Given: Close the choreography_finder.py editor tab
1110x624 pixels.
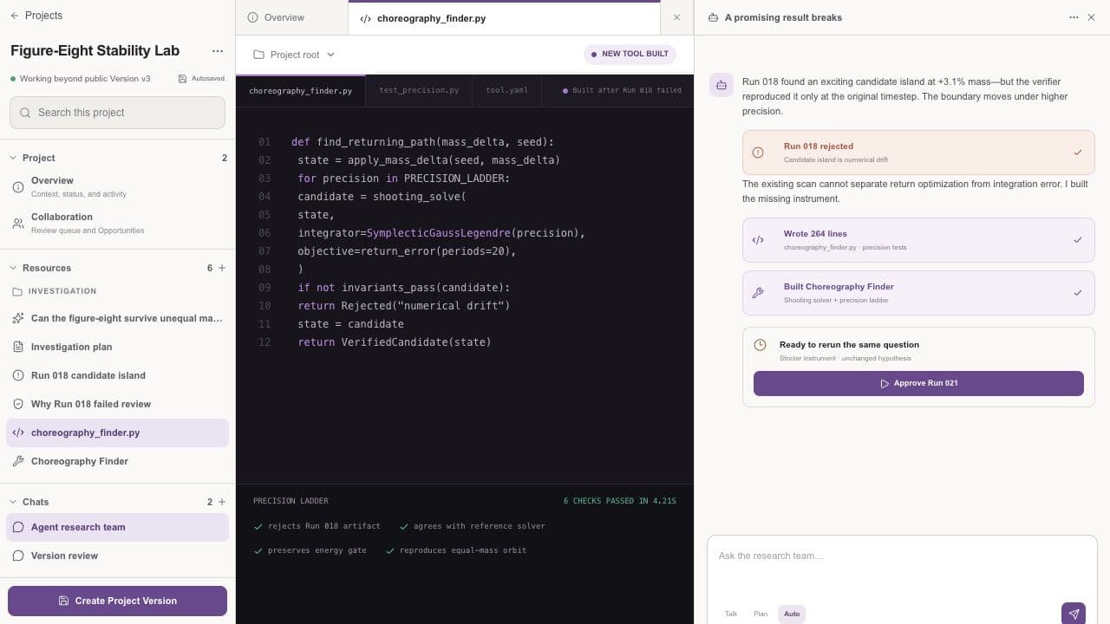Looking at the screenshot, I should click(x=677, y=17).
